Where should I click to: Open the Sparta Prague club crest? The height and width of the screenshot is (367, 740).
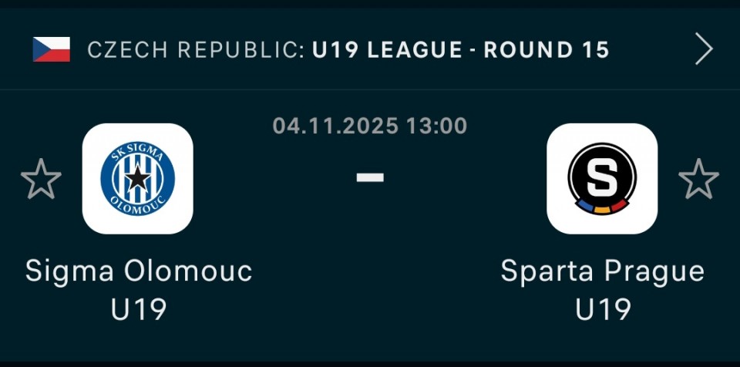(x=602, y=179)
